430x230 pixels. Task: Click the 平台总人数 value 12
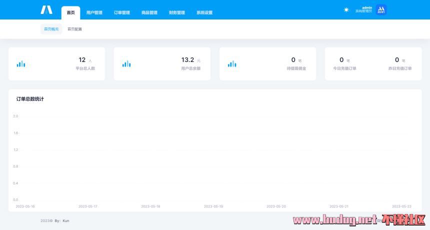click(x=82, y=60)
